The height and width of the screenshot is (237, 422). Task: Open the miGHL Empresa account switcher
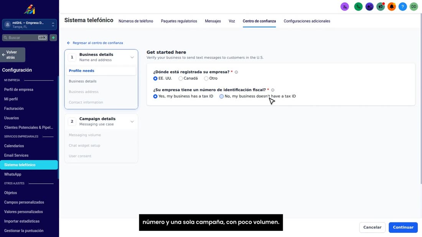click(29, 25)
